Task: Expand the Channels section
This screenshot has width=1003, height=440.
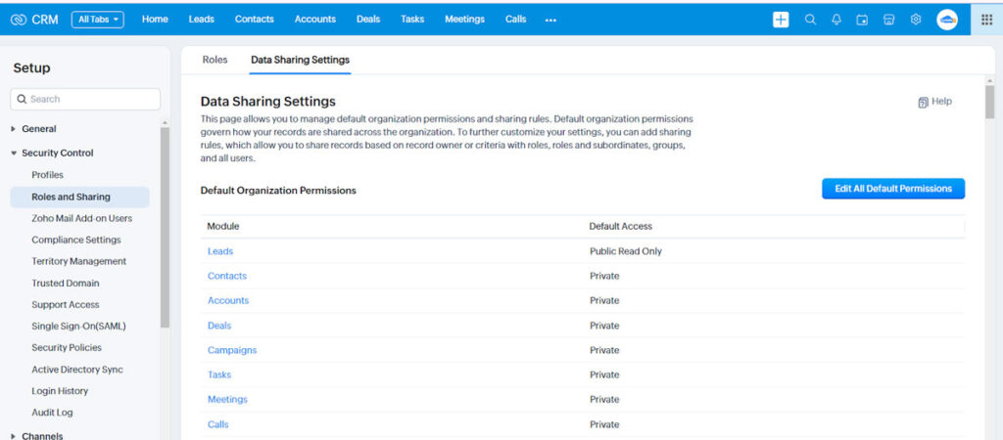Action: click(x=41, y=436)
